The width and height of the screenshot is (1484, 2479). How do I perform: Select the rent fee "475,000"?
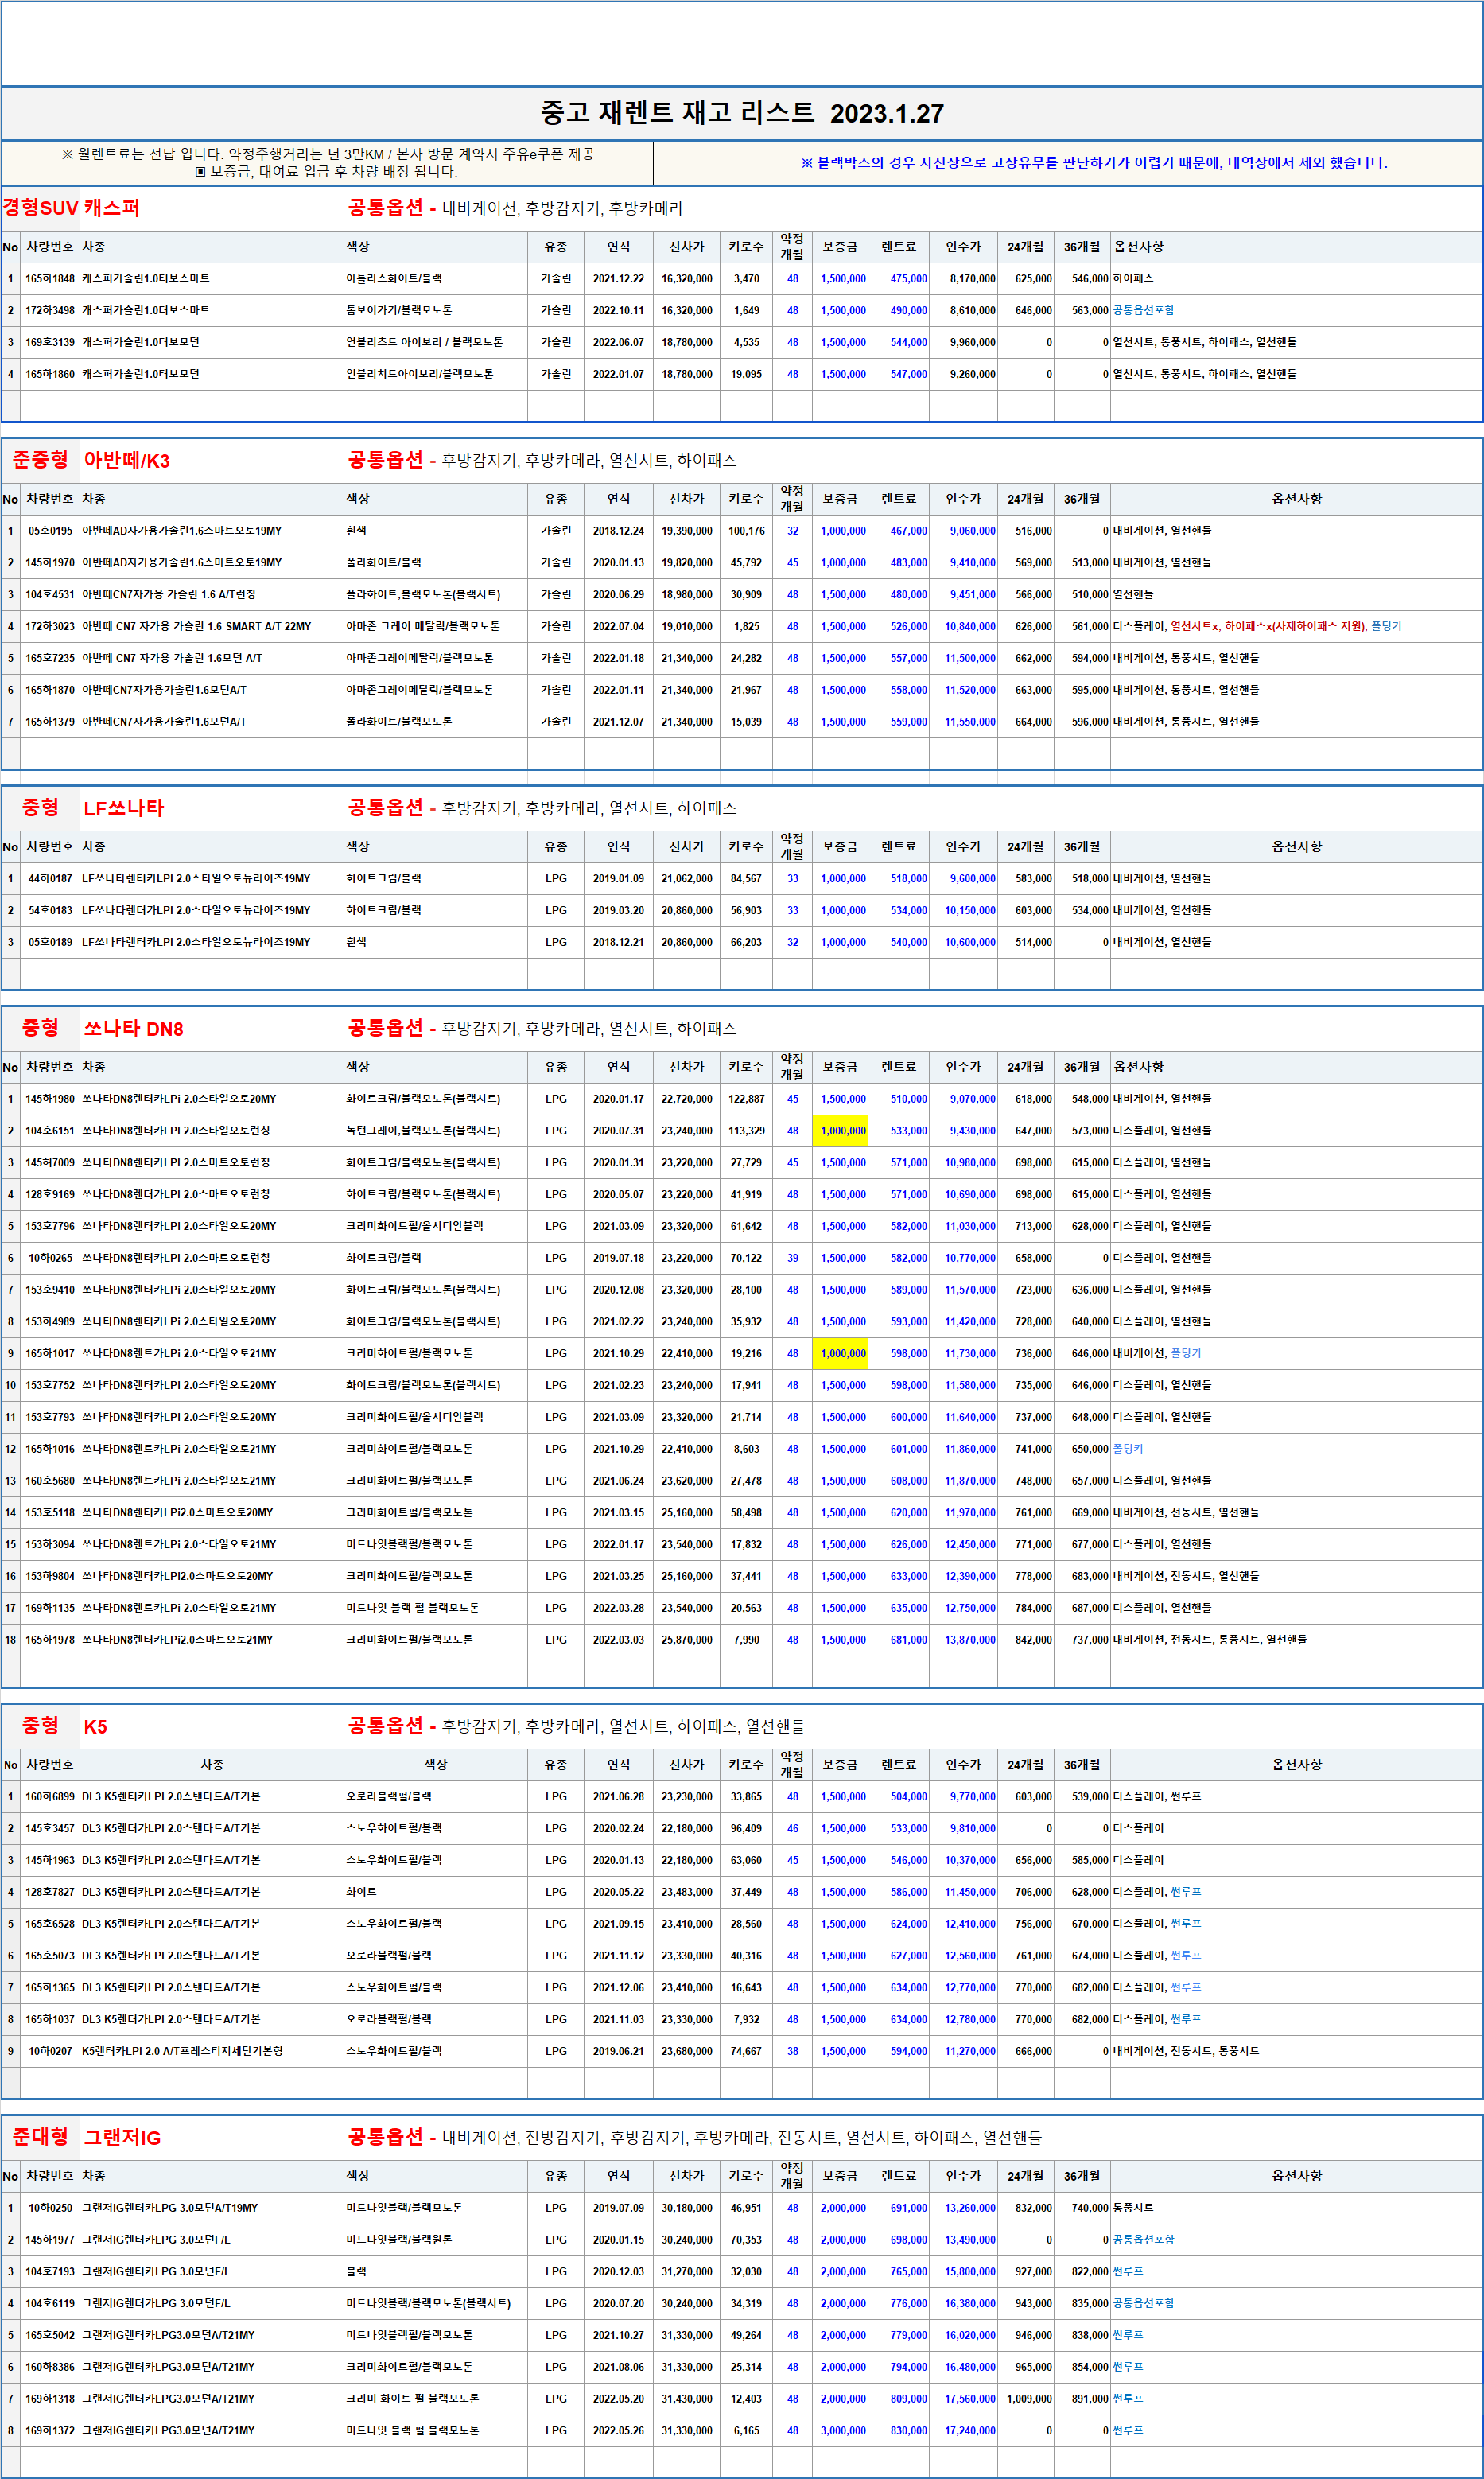click(x=908, y=279)
